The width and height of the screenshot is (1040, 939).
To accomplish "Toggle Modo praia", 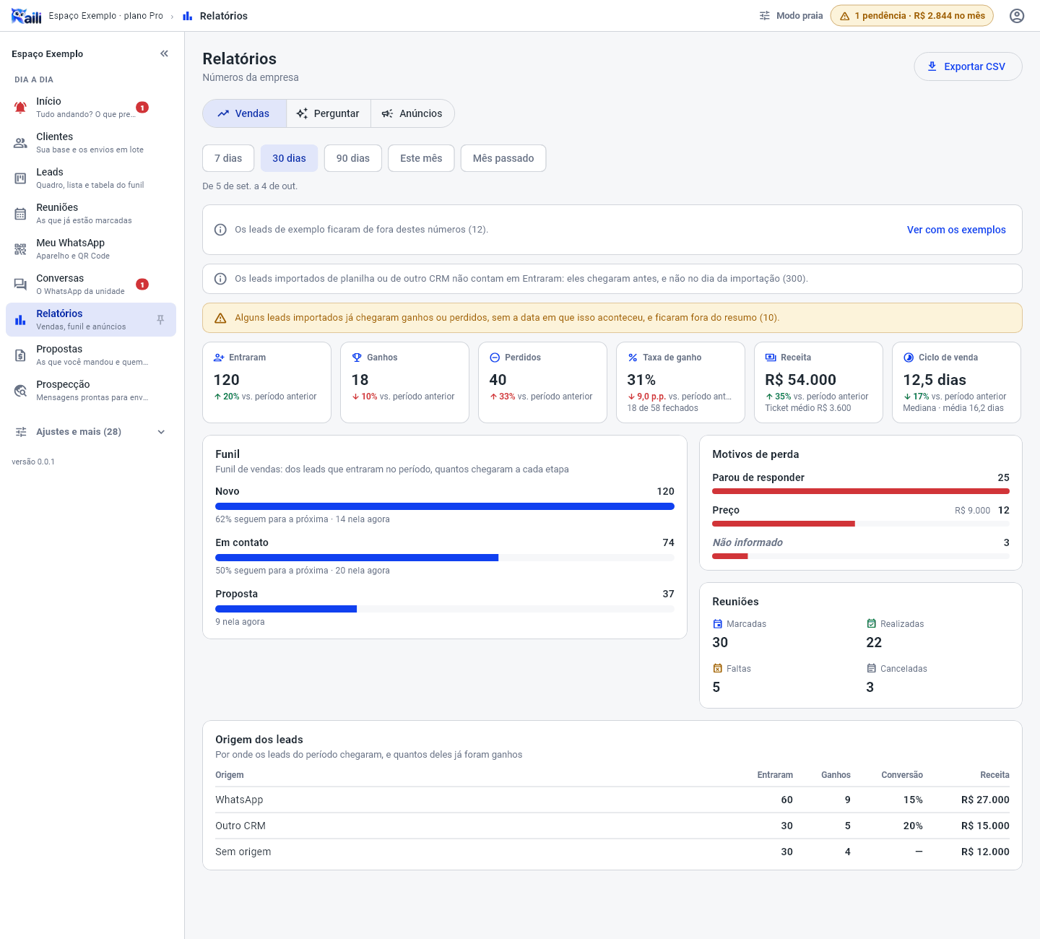I will coord(791,16).
